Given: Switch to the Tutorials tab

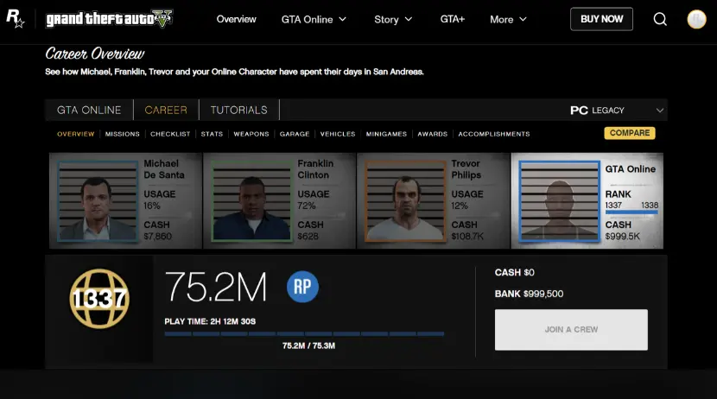Looking at the screenshot, I should tap(239, 111).
